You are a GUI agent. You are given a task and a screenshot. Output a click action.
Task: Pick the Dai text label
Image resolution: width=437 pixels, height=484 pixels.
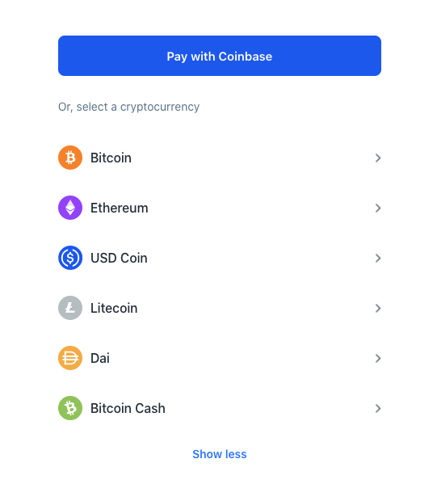(99, 358)
